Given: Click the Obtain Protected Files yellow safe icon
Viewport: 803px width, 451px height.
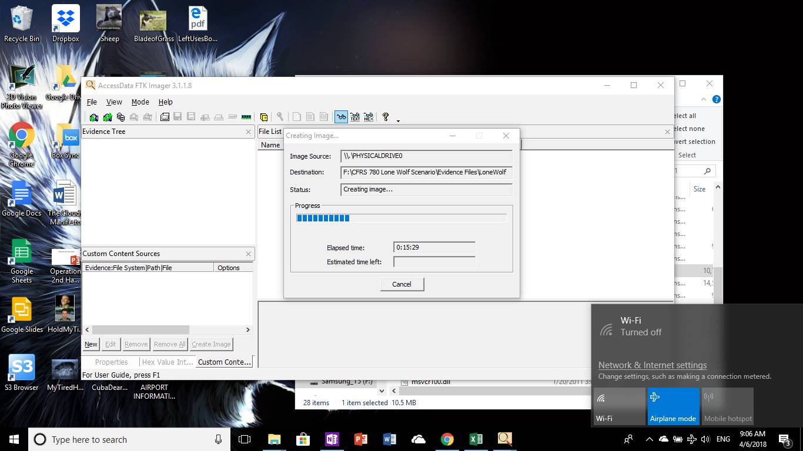Looking at the screenshot, I should tap(264, 117).
